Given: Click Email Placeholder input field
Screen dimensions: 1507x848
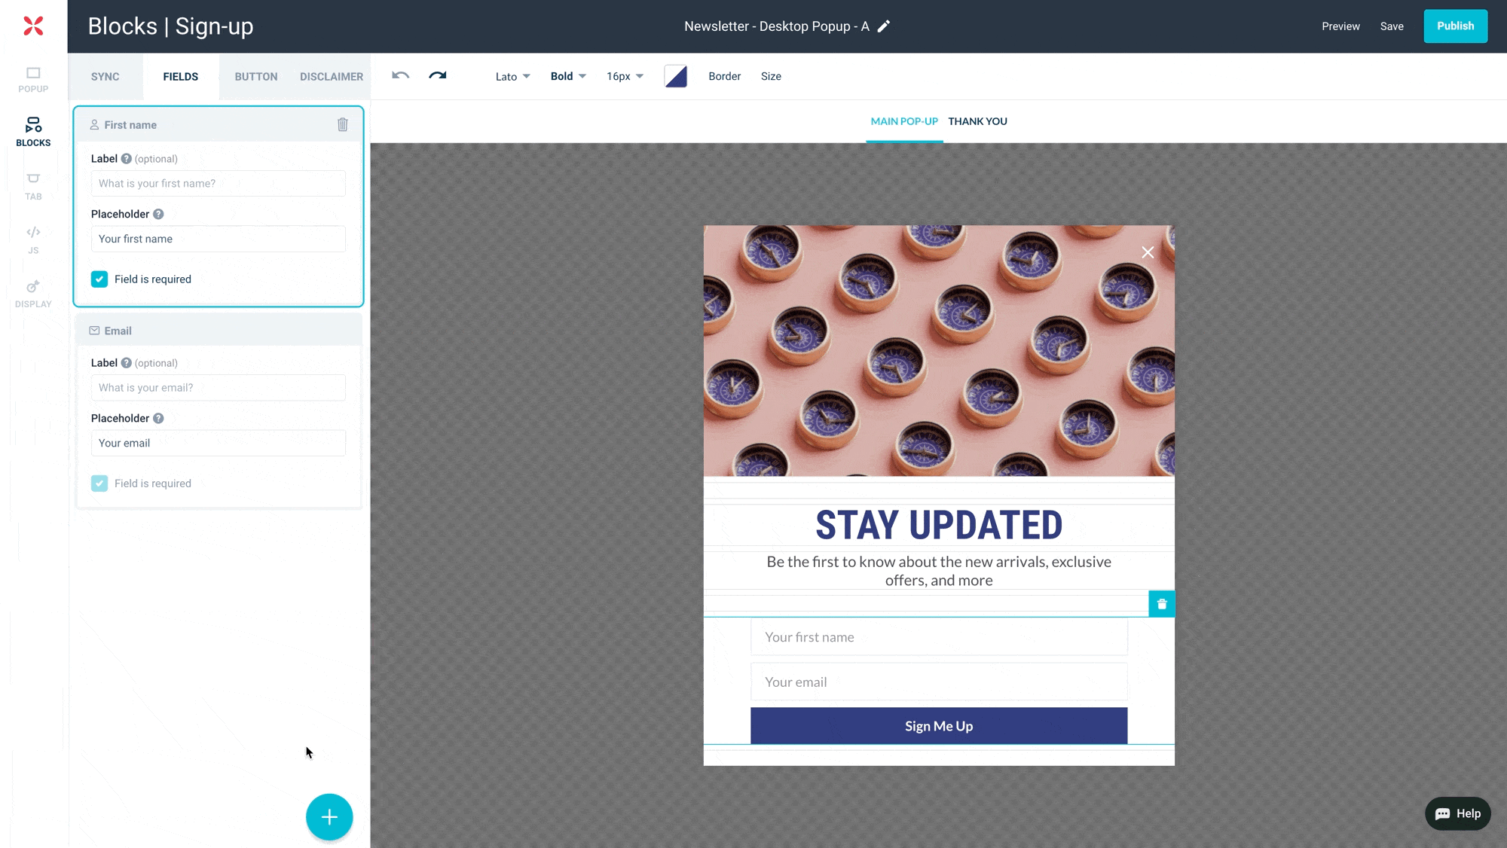Looking at the screenshot, I should (x=219, y=443).
